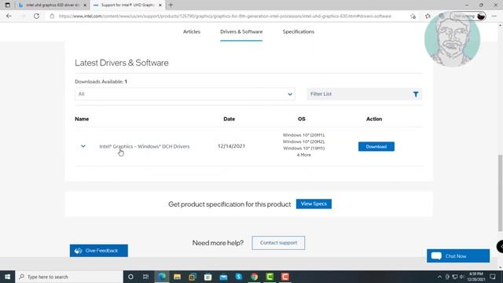The width and height of the screenshot is (503, 283).
Task: Click the blue filter funnel icon
Action: coord(416,94)
